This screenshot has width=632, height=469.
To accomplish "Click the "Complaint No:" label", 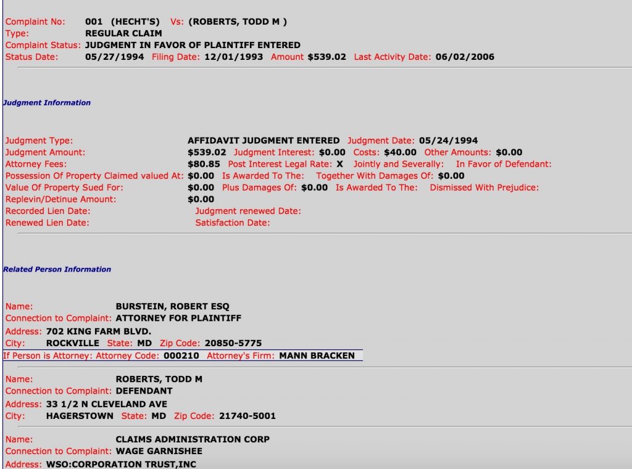I will coord(35,22).
